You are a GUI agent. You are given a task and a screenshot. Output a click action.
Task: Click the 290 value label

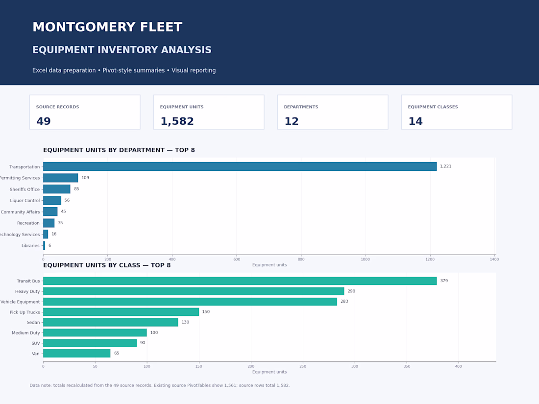point(351,291)
